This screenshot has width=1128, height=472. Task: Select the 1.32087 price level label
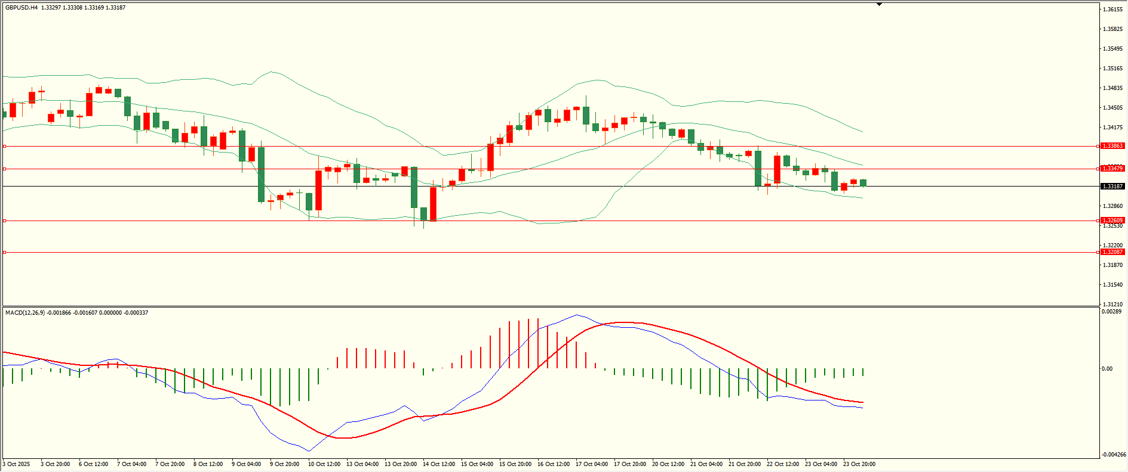click(1112, 252)
